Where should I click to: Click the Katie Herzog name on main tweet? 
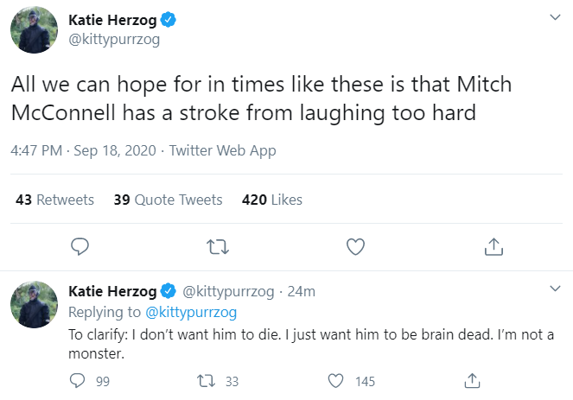coord(112,20)
